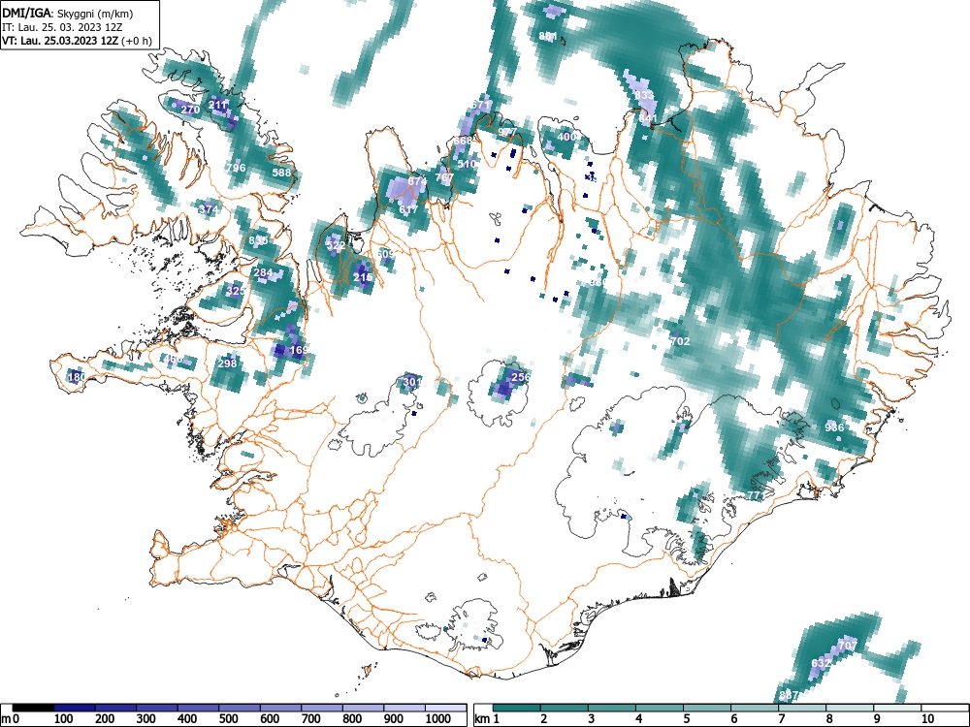Click the 'km' unit label in the right legend
The image size is (970, 727).
click(482, 719)
